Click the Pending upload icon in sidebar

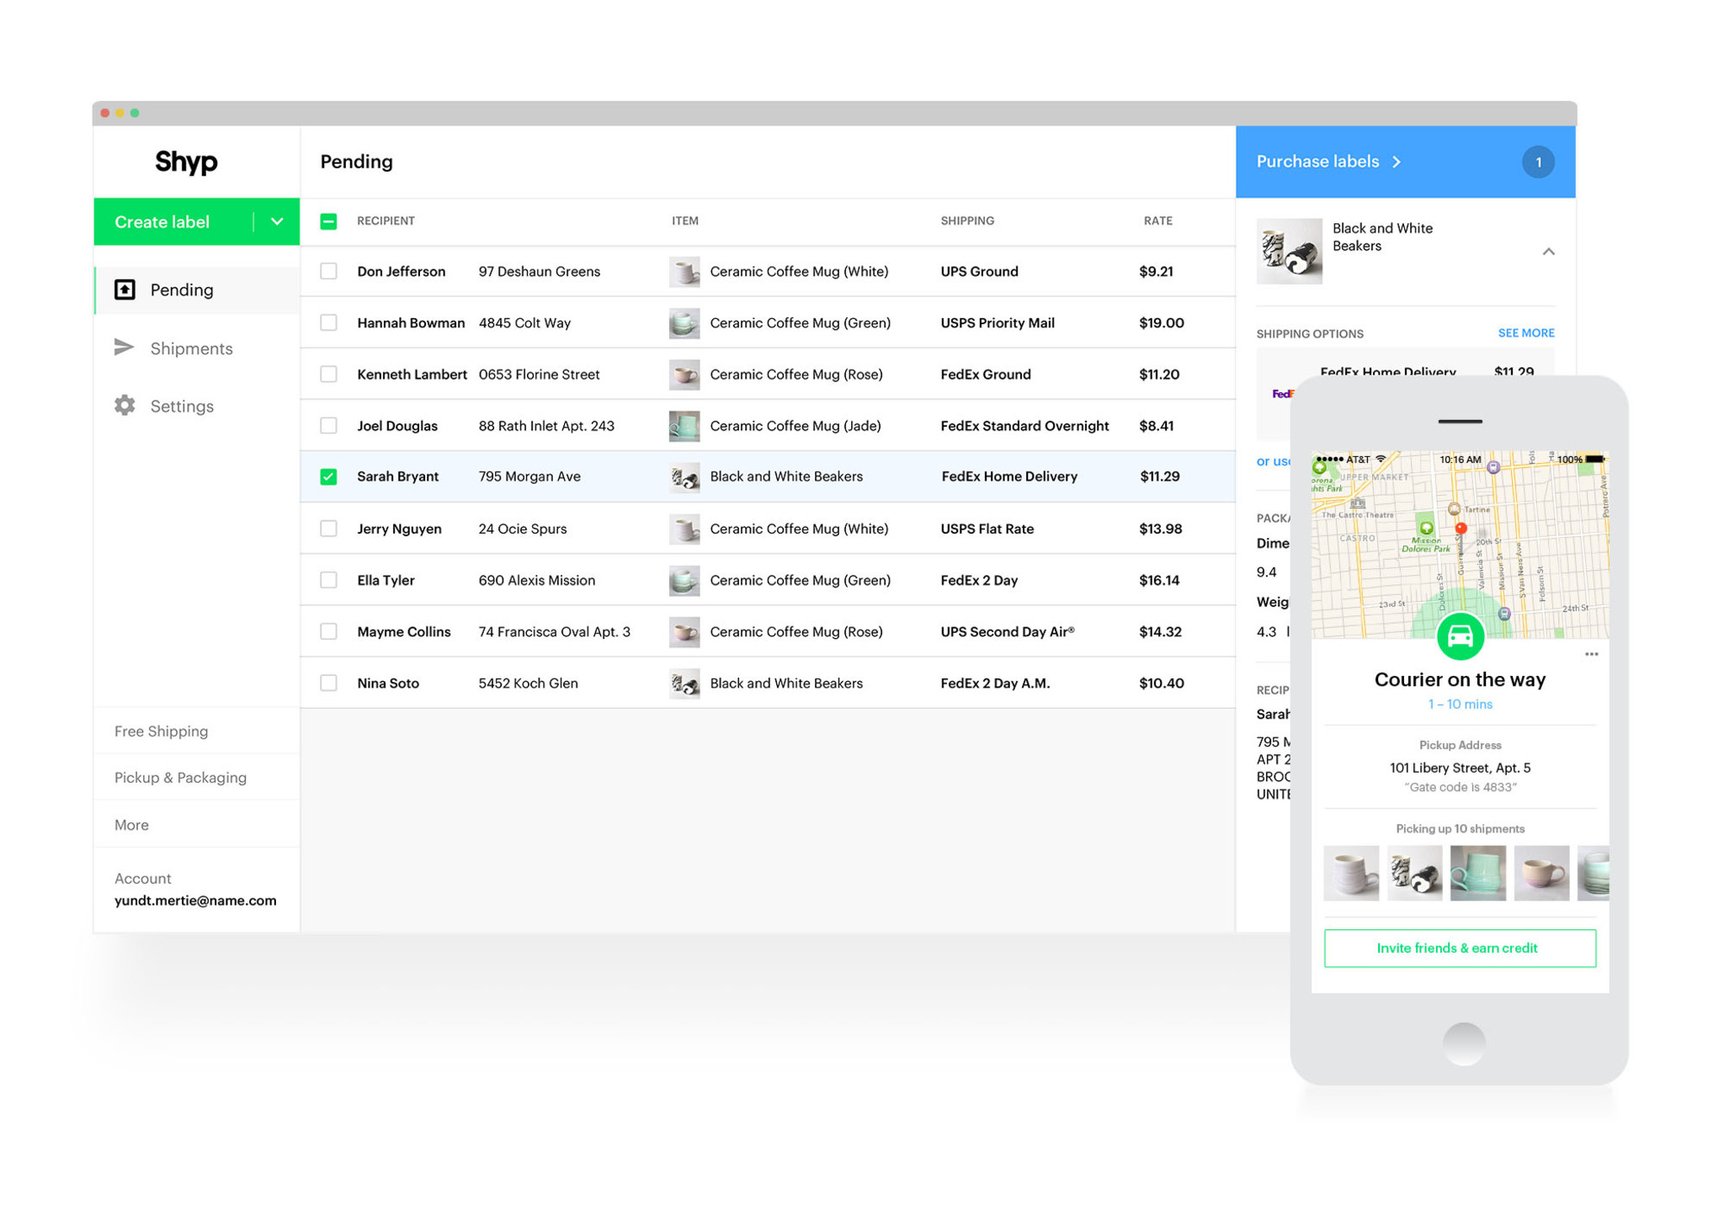[x=125, y=290]
